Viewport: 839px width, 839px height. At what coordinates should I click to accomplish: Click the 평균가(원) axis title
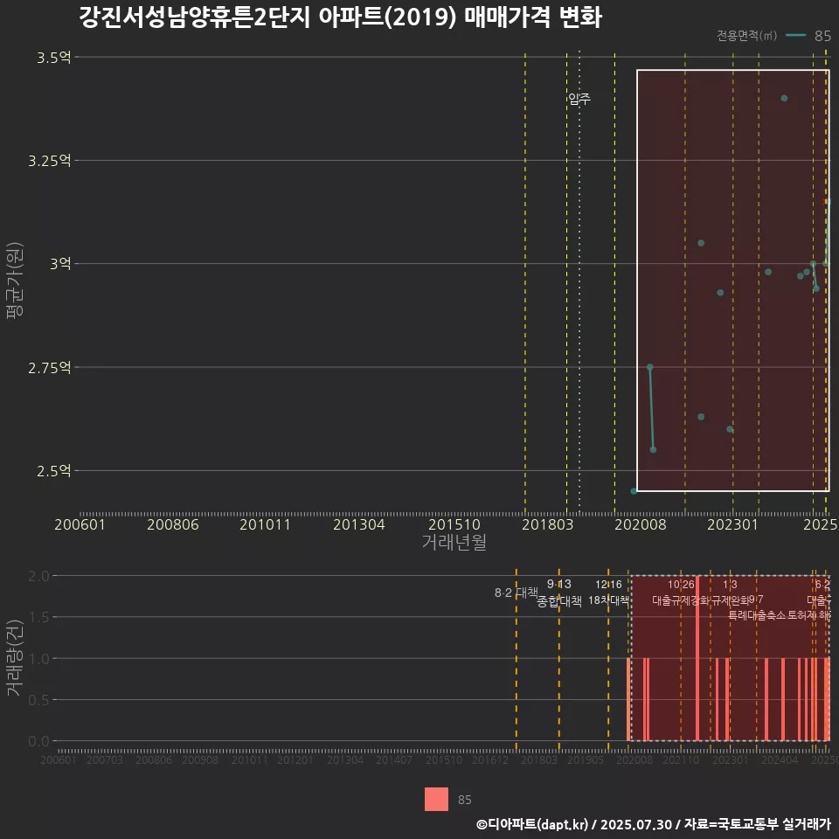pos(15,281)
